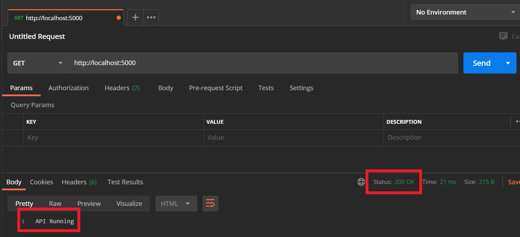Click the unsaved orange dot on request tab
Viewport: 520px width, 237px height.
point(118,18)
